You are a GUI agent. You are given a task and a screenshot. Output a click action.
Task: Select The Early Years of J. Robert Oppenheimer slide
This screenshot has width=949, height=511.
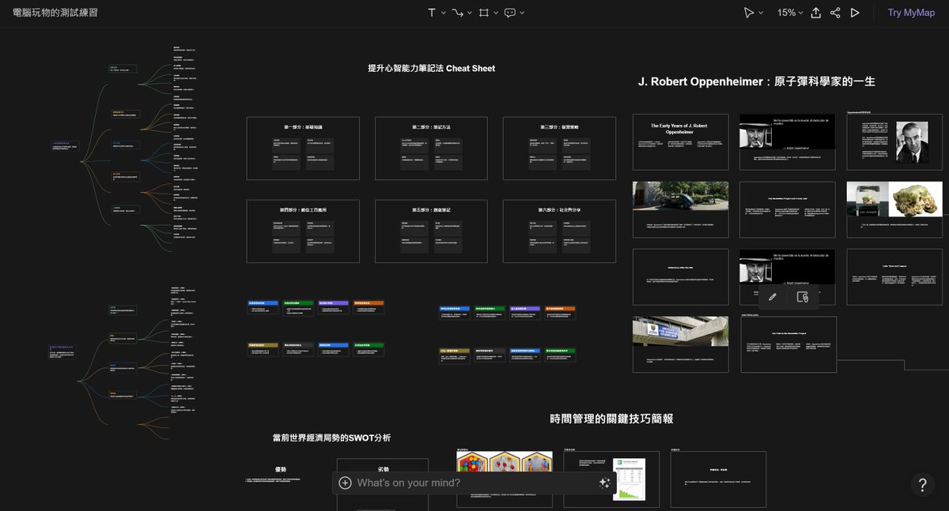click(x=681, y=142)
